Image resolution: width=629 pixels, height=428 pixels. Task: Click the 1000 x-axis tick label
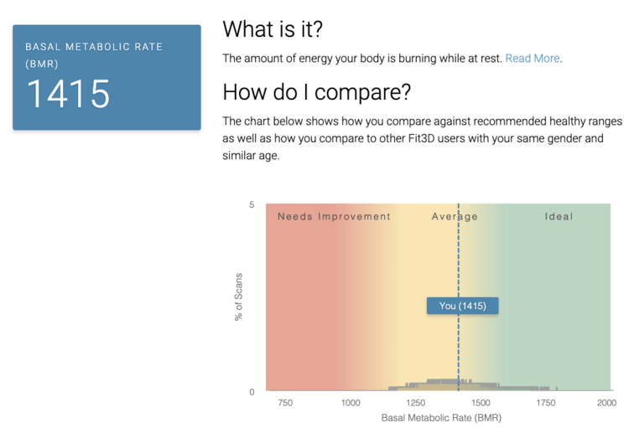(351, 403)
